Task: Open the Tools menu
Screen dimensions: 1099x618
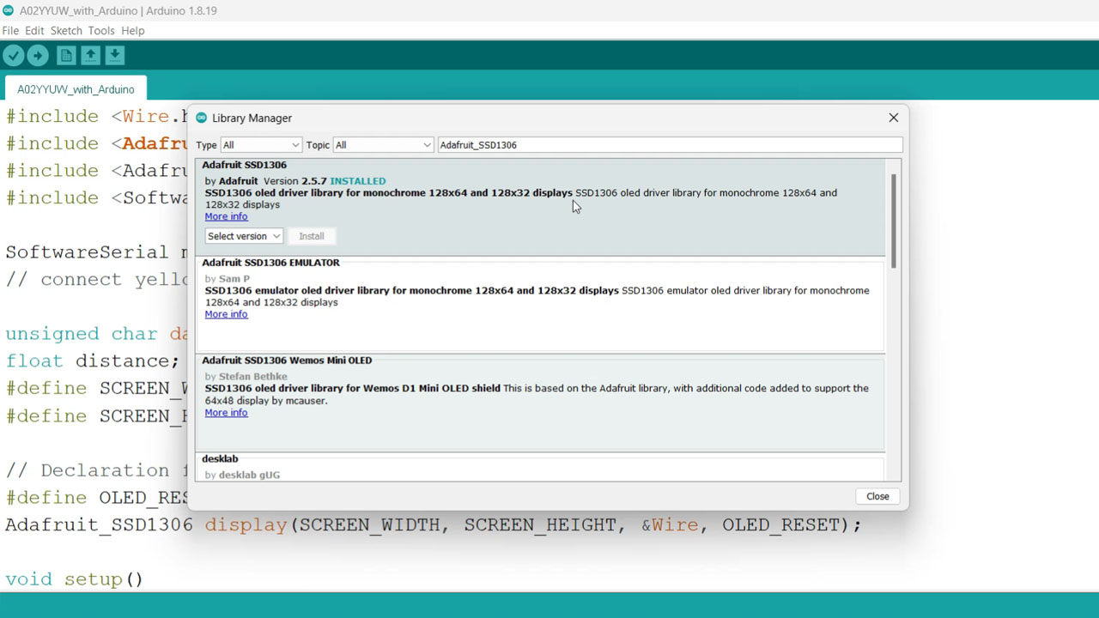Action: [x=101, y=30]
